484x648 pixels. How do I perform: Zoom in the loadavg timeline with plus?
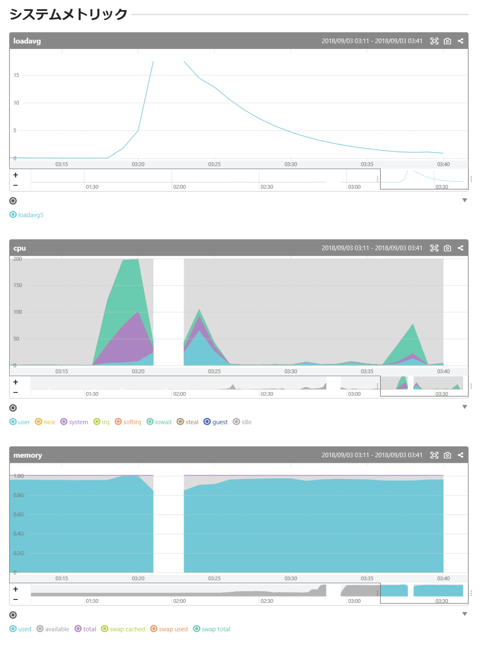tap(15, 175)
